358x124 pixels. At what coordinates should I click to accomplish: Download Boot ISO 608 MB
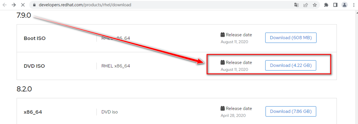point(291,38)
